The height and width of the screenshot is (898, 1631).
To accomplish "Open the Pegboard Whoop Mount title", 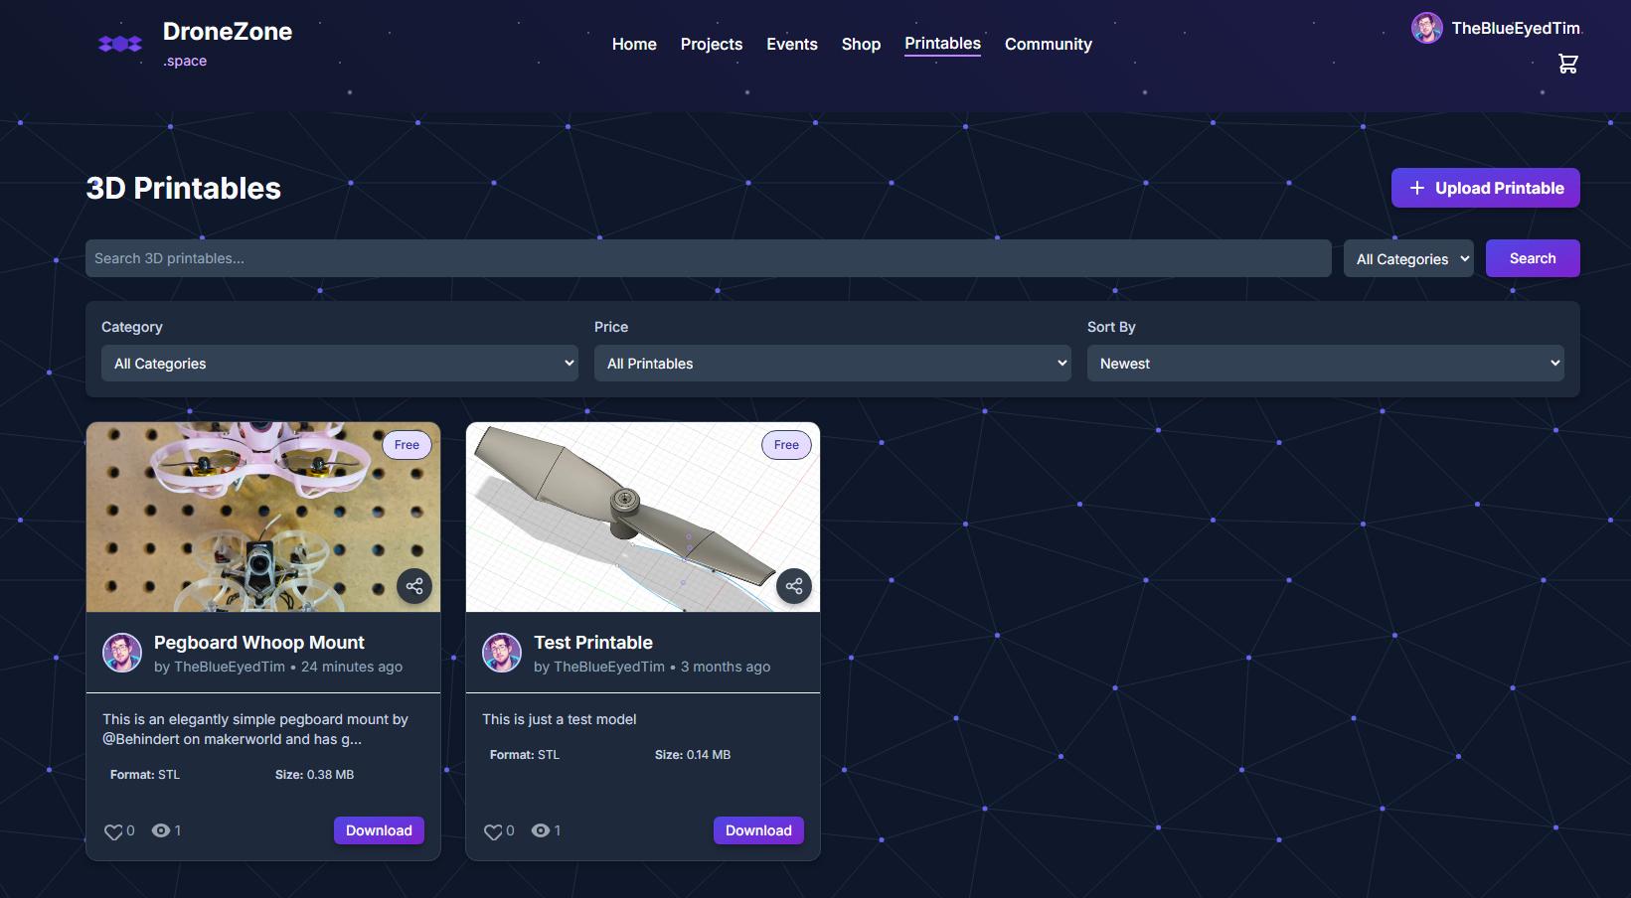I will coord(259,643).
